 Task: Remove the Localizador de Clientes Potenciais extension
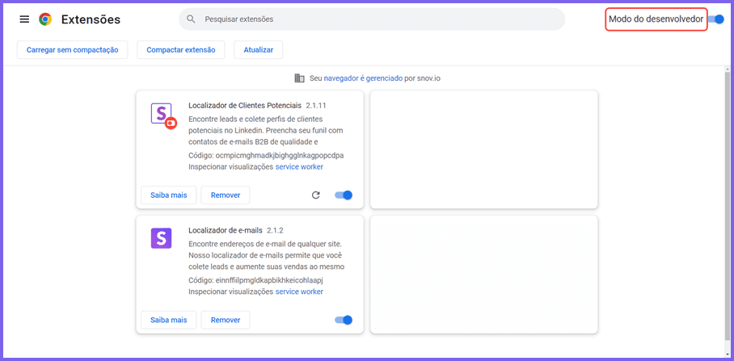226,195
